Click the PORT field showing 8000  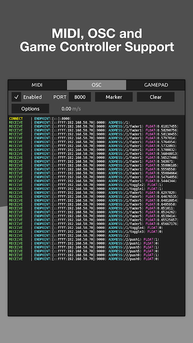pos(80,97)
